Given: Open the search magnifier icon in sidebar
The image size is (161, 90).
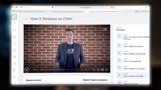Looking at the screenshot, I should tap(14, 23).
